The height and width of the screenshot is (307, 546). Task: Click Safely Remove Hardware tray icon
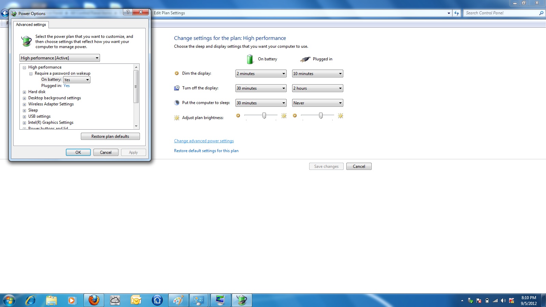tap(471, 301)
